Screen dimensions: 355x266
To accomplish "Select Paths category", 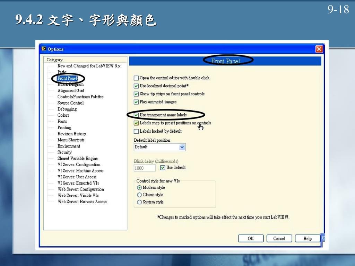I will 62,72.
